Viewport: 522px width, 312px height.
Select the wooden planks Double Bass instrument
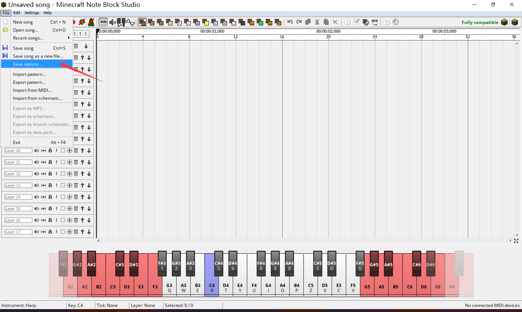(x=151, y=22)
